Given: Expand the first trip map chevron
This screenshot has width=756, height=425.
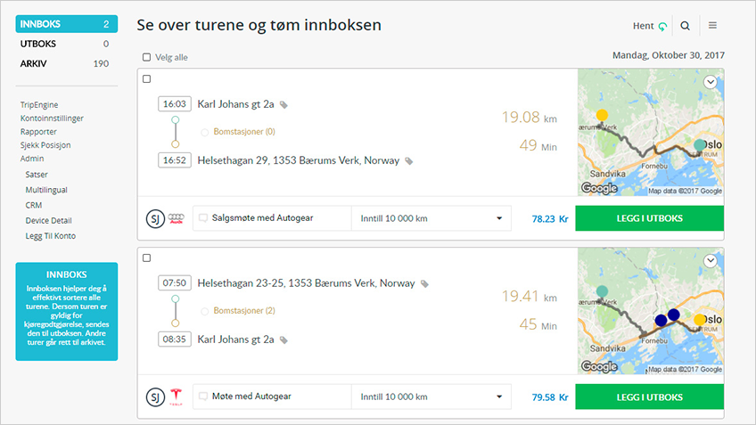Looking at the screenshot, I should pyautogui.click(x=711, y=82).
